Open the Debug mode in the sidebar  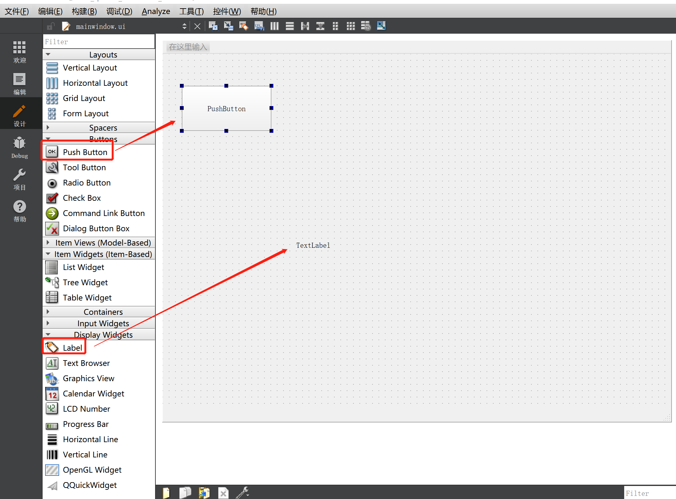coord(19,148)
